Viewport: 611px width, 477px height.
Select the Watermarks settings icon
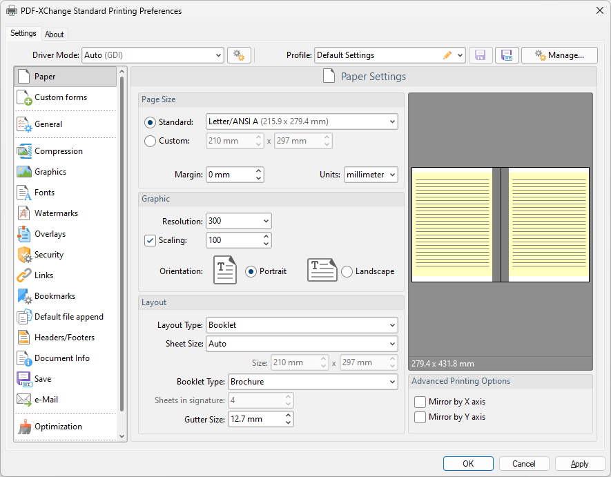pyautogui.click(x=22, y=213)
